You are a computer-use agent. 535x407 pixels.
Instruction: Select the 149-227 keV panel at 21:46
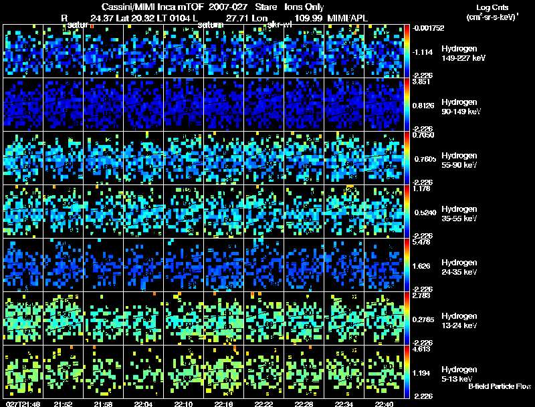23,51
